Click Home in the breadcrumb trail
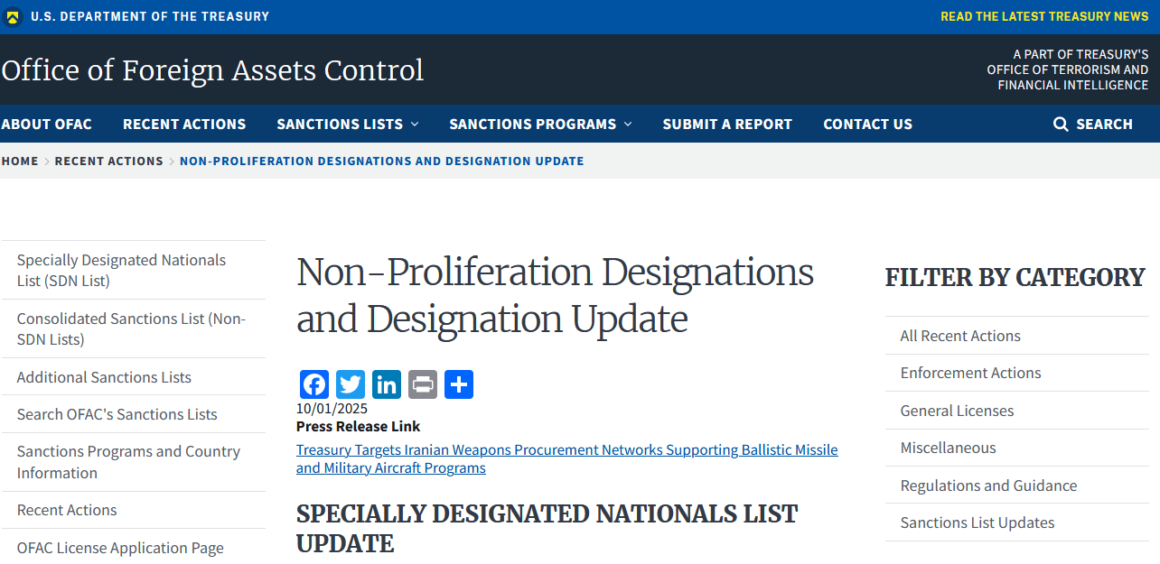 pyautogui.click(x=20, y=162)
